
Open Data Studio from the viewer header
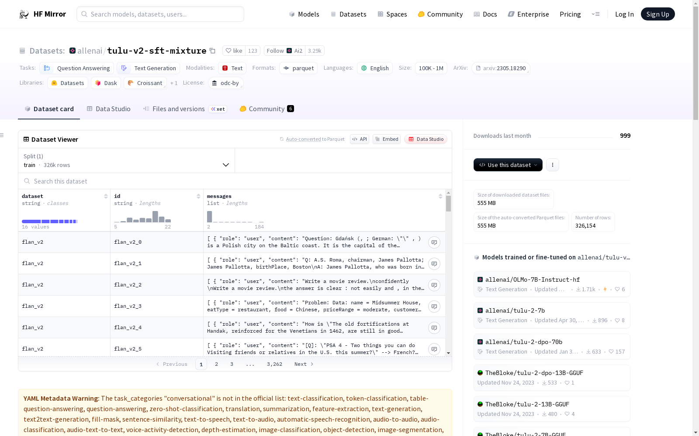[426, 139]
